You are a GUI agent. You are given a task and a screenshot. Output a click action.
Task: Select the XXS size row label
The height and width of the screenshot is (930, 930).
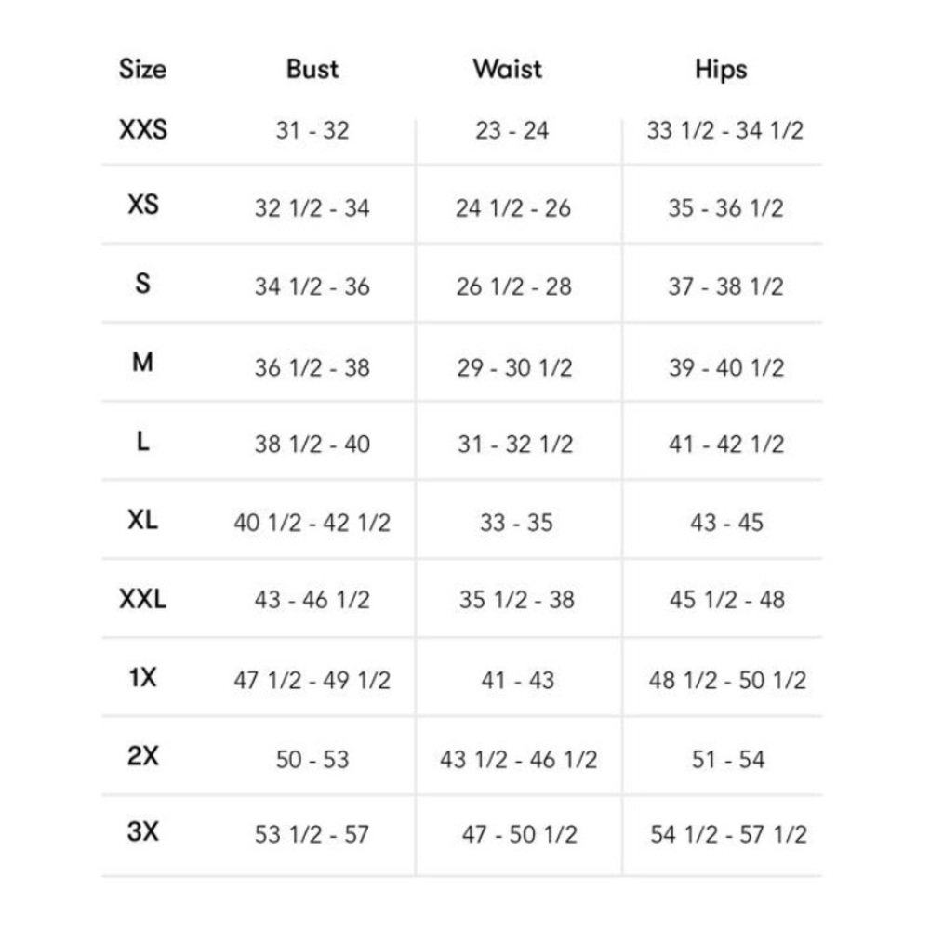(x=143, y=129)
